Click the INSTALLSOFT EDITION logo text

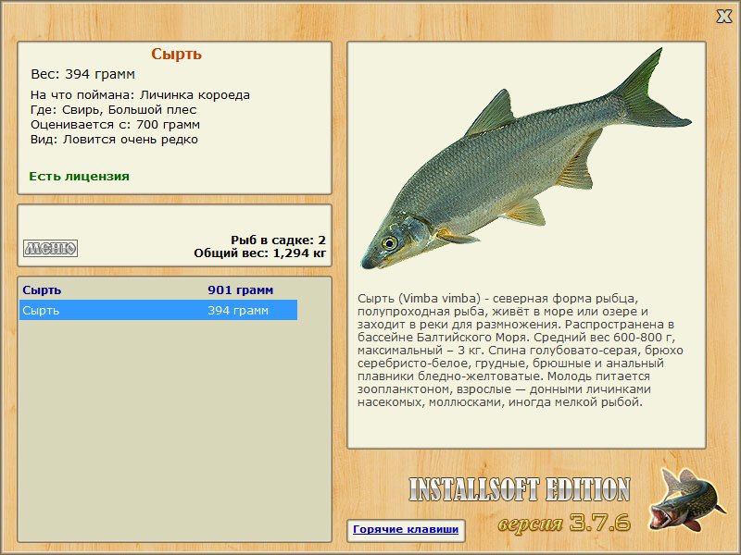[519, 490]
